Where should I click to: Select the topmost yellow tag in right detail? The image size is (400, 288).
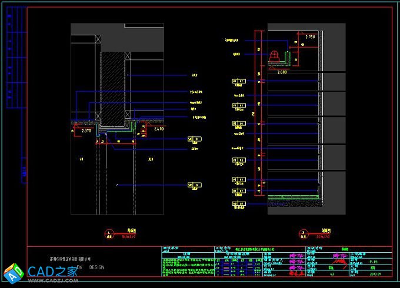[x=239, y=82]
